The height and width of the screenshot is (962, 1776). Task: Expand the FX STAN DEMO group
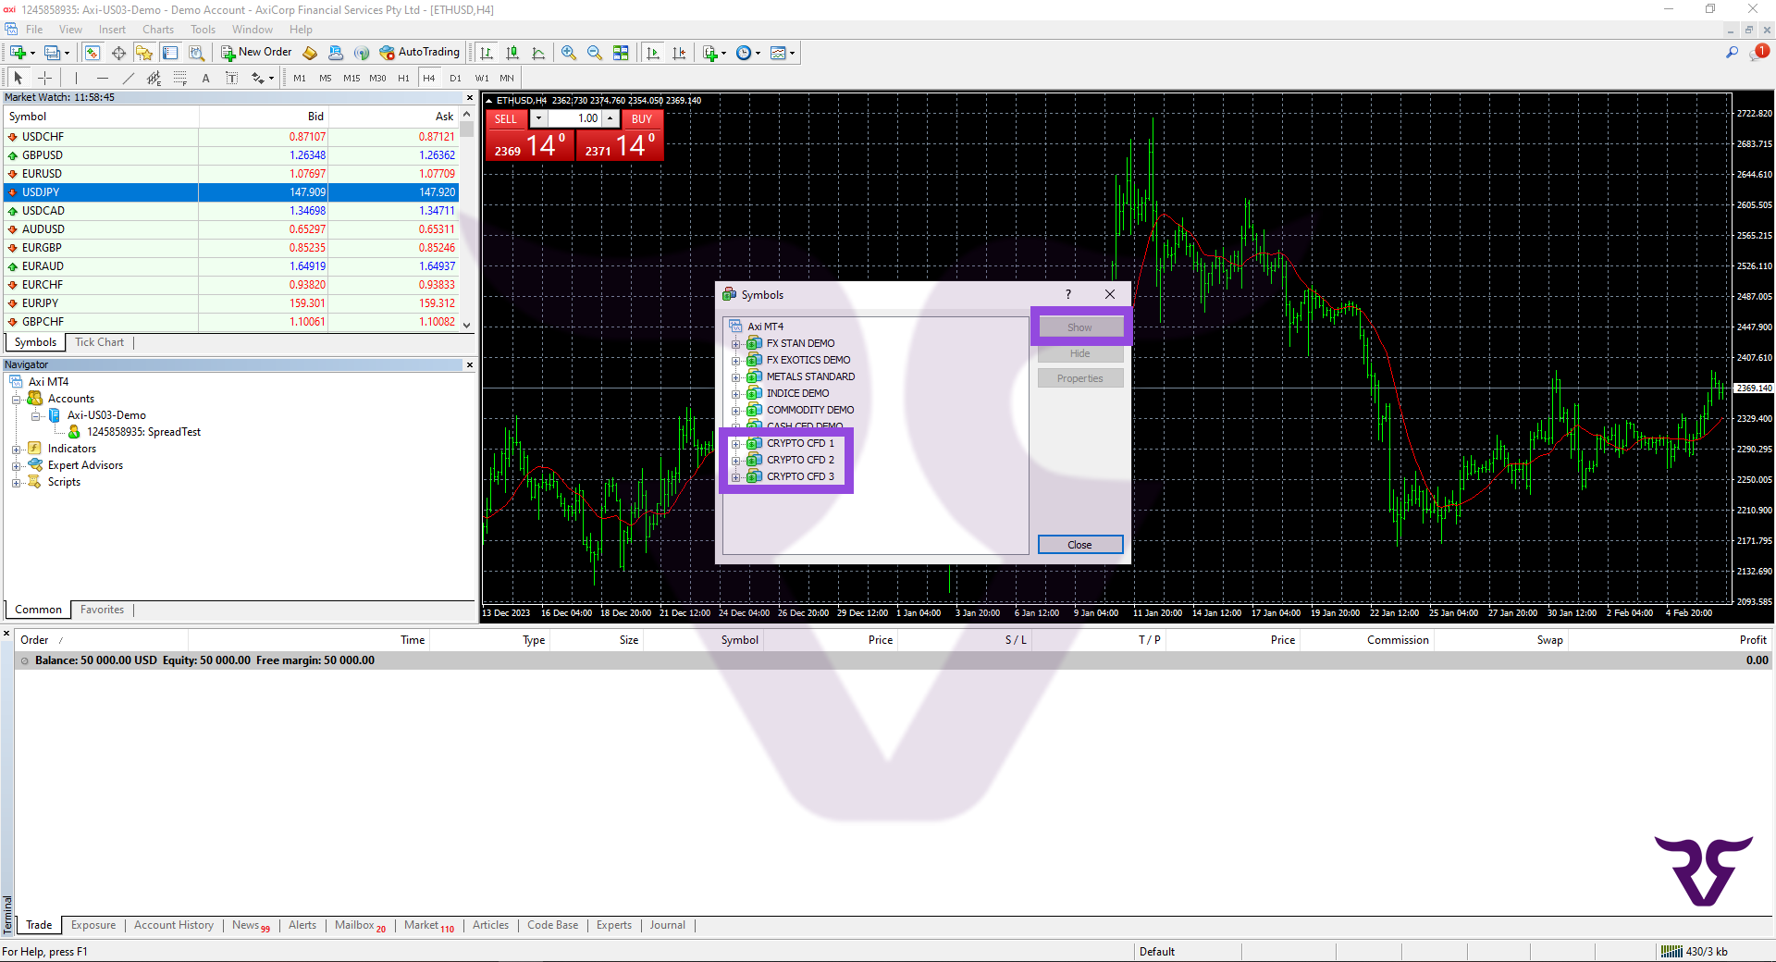[736, 344]
